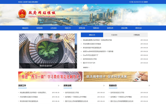Screen dimensions: 166x104
Task: Click the 查看更多 button under the news list
Action: 86,67
